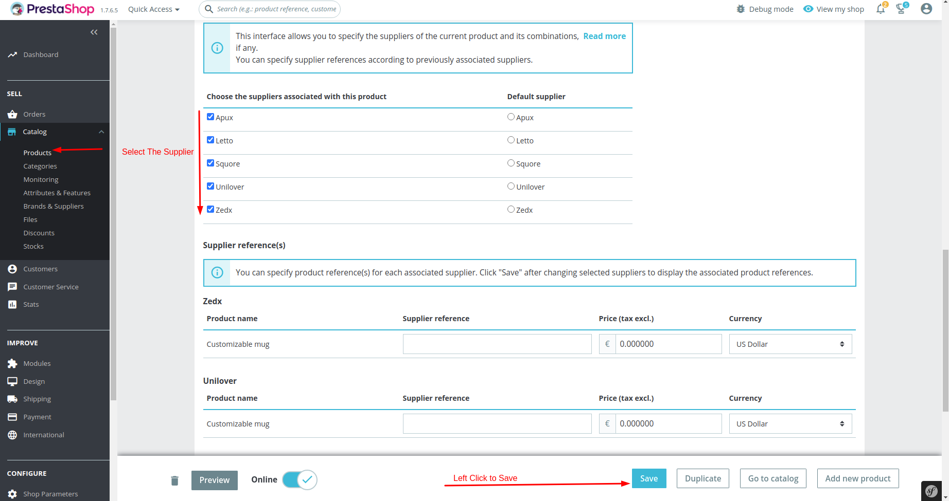Image resolution: width=949 pixels, height=501 pixels.
Task: Click the Customer Service chat icon
Action: point(12,287)
